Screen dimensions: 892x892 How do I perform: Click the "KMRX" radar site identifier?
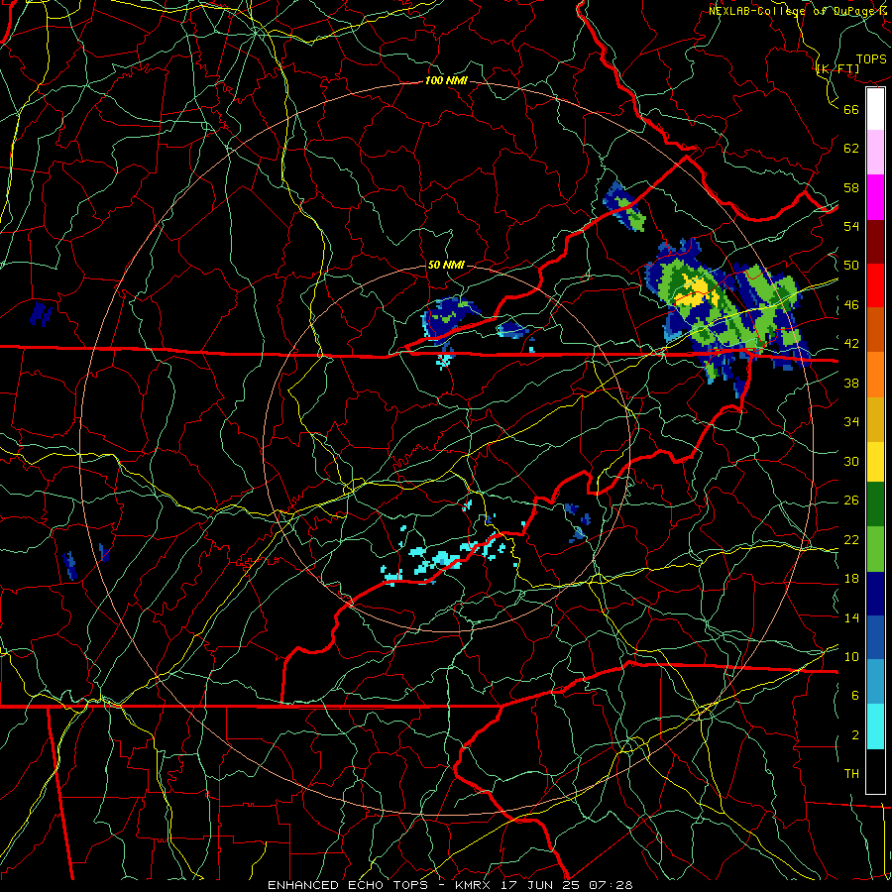pos(475,885)
